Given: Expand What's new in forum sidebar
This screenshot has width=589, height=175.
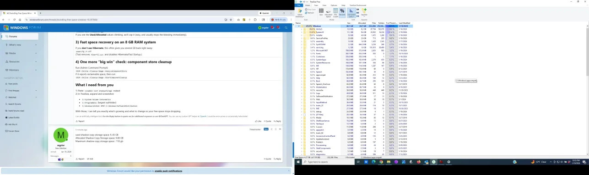Looking at the screenshot, I should [x=36, y=45].
